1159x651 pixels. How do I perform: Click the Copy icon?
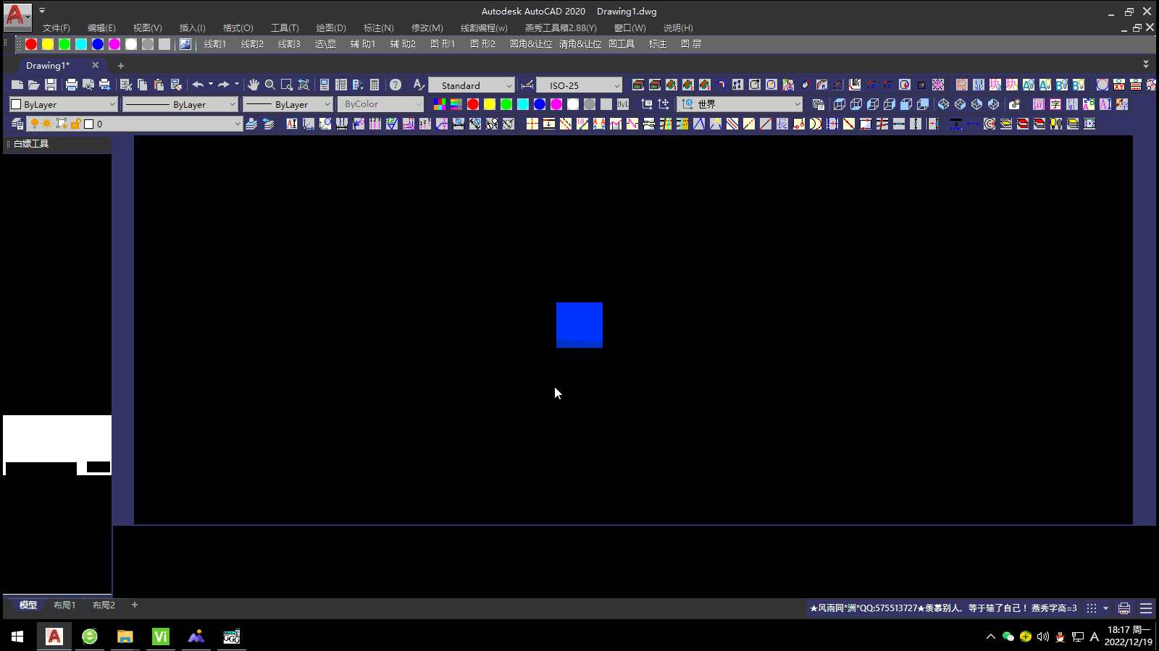tap(143, 85)
